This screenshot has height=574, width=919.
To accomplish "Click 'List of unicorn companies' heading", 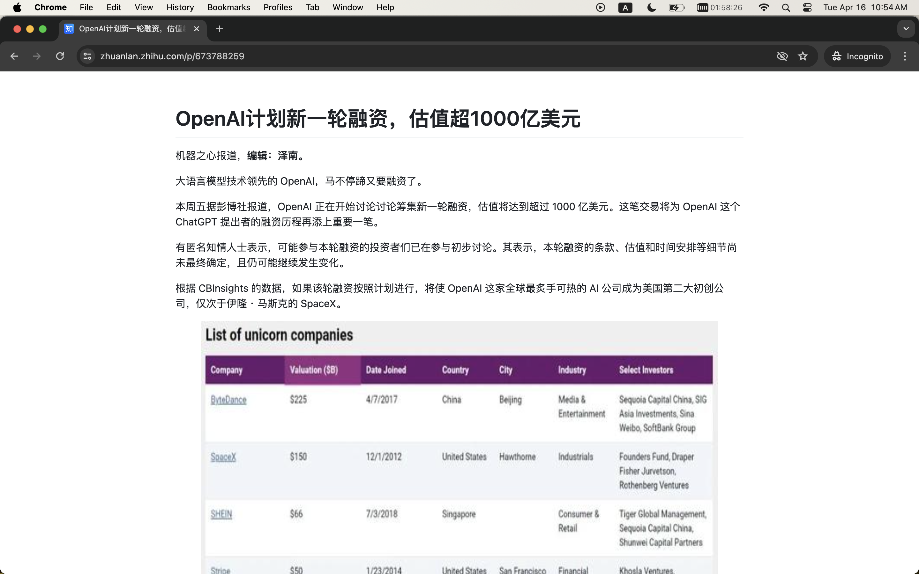I will click(279, 335).
